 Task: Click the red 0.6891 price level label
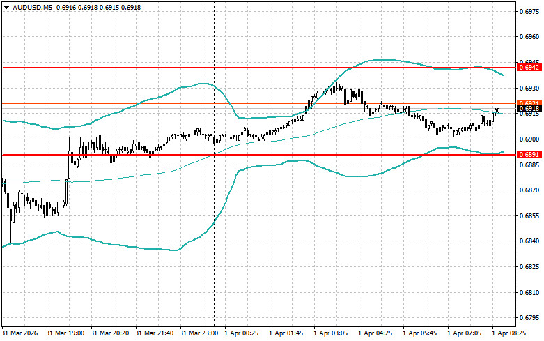click(529, 155)
